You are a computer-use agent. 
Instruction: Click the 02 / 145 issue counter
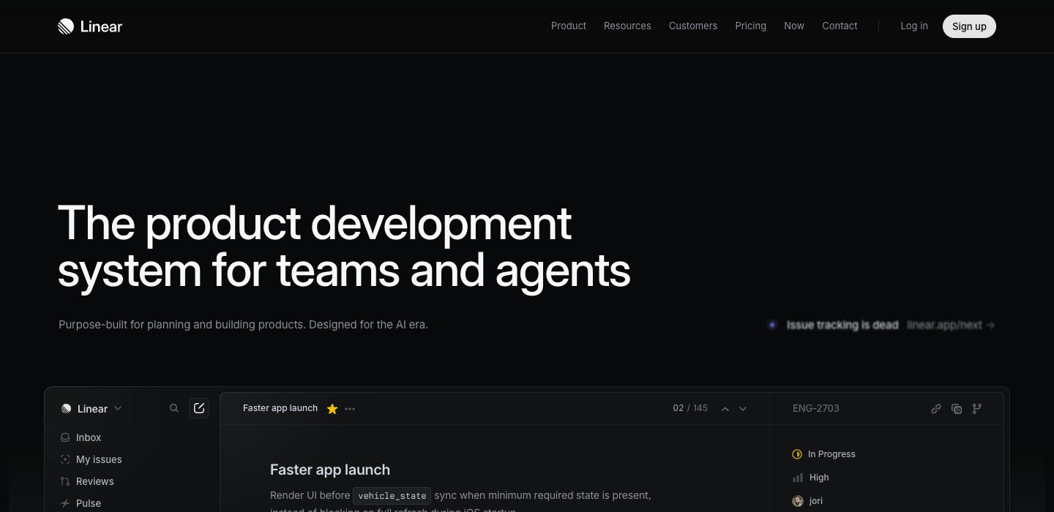(690, 408)
